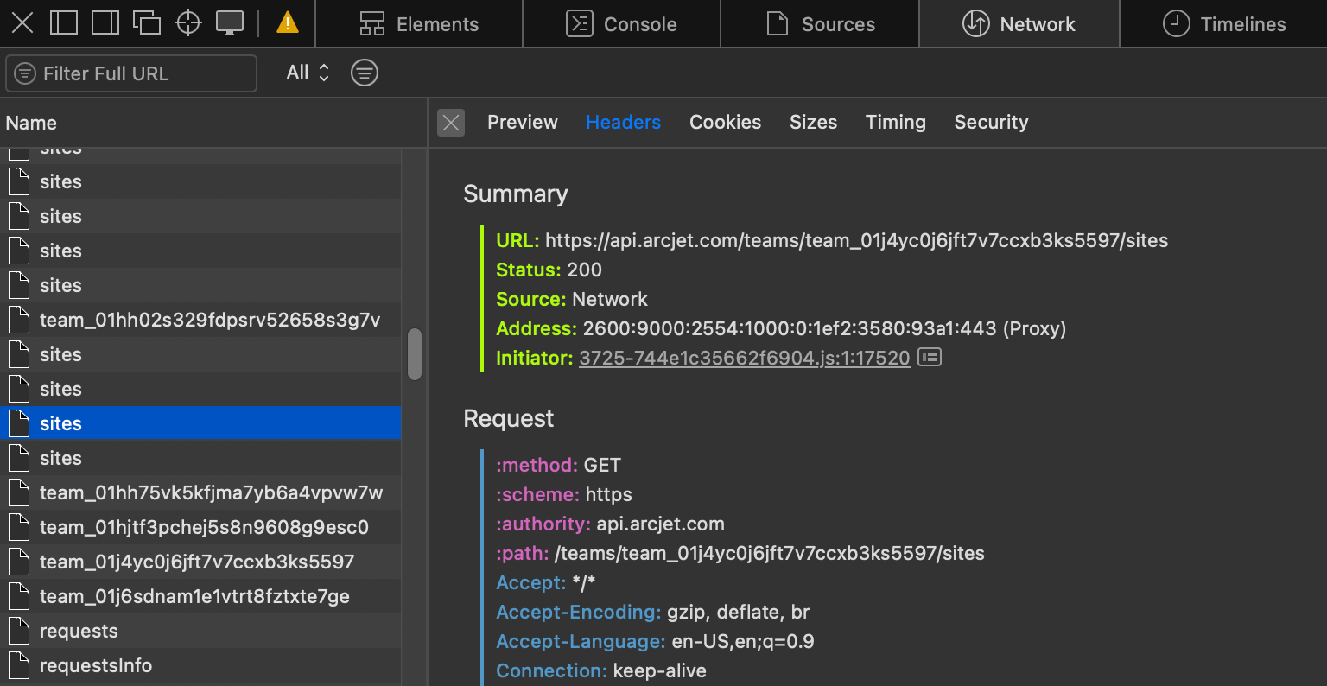Dock the inspector to the left side
Screen dimensions: 1327x686
click(64, 23)
